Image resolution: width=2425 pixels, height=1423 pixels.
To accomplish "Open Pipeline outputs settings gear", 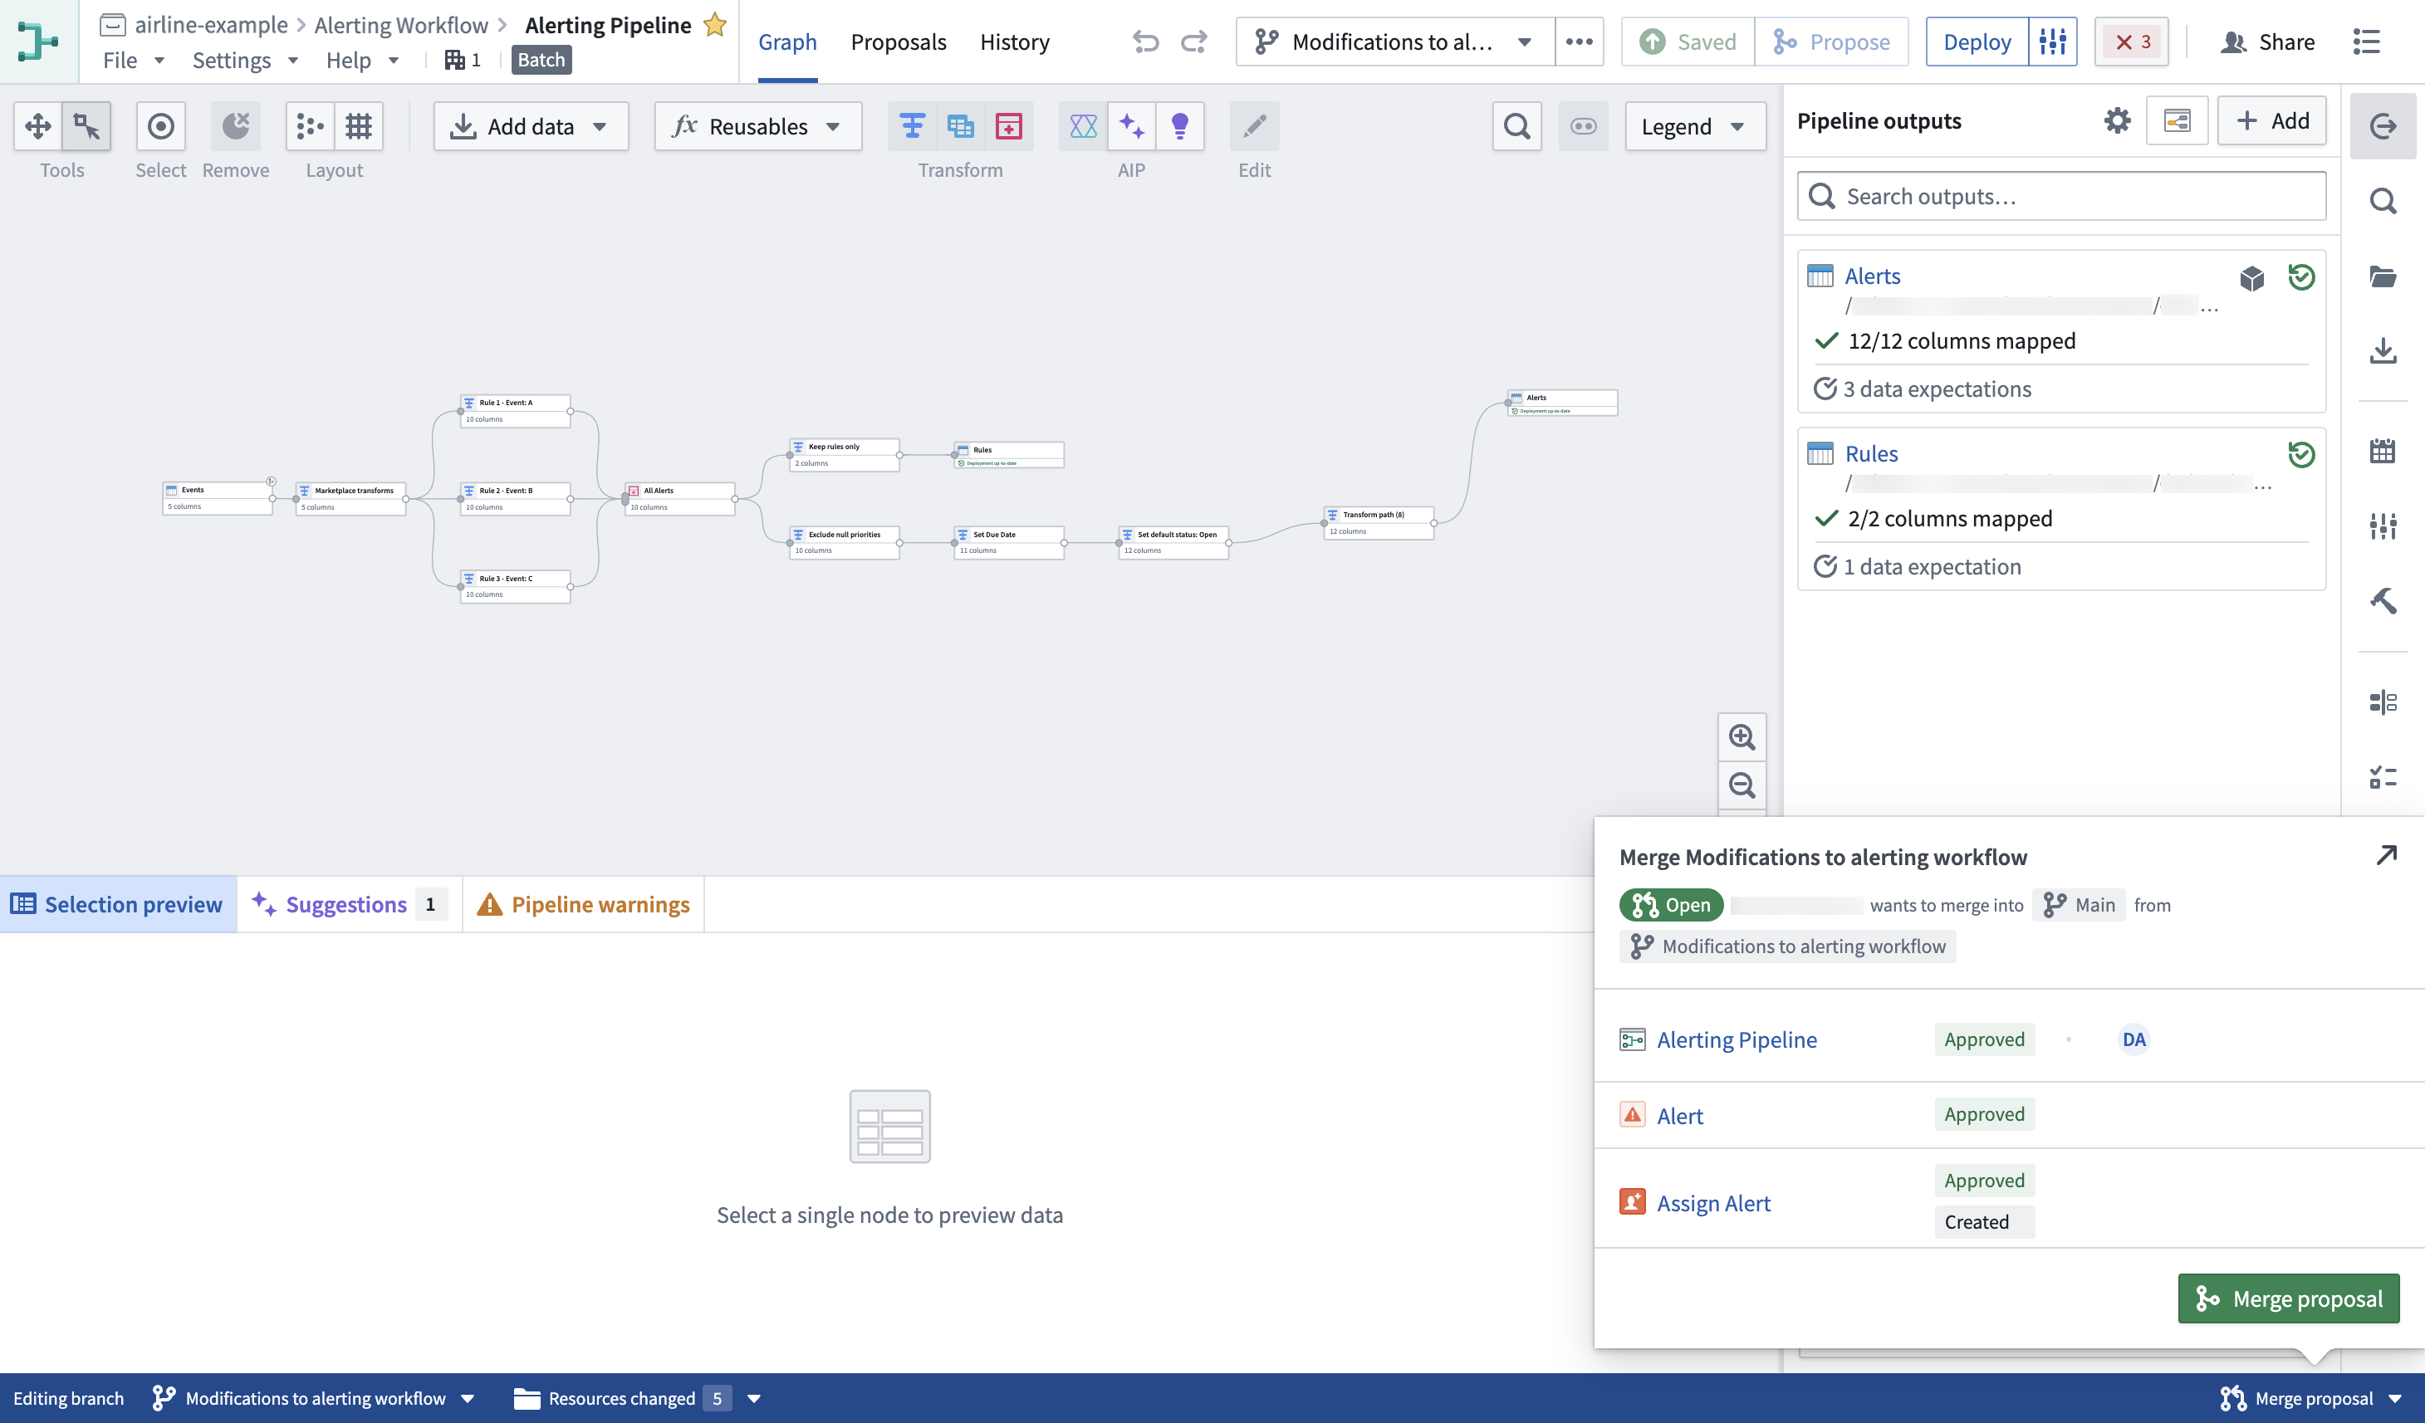I will 2116,120.
